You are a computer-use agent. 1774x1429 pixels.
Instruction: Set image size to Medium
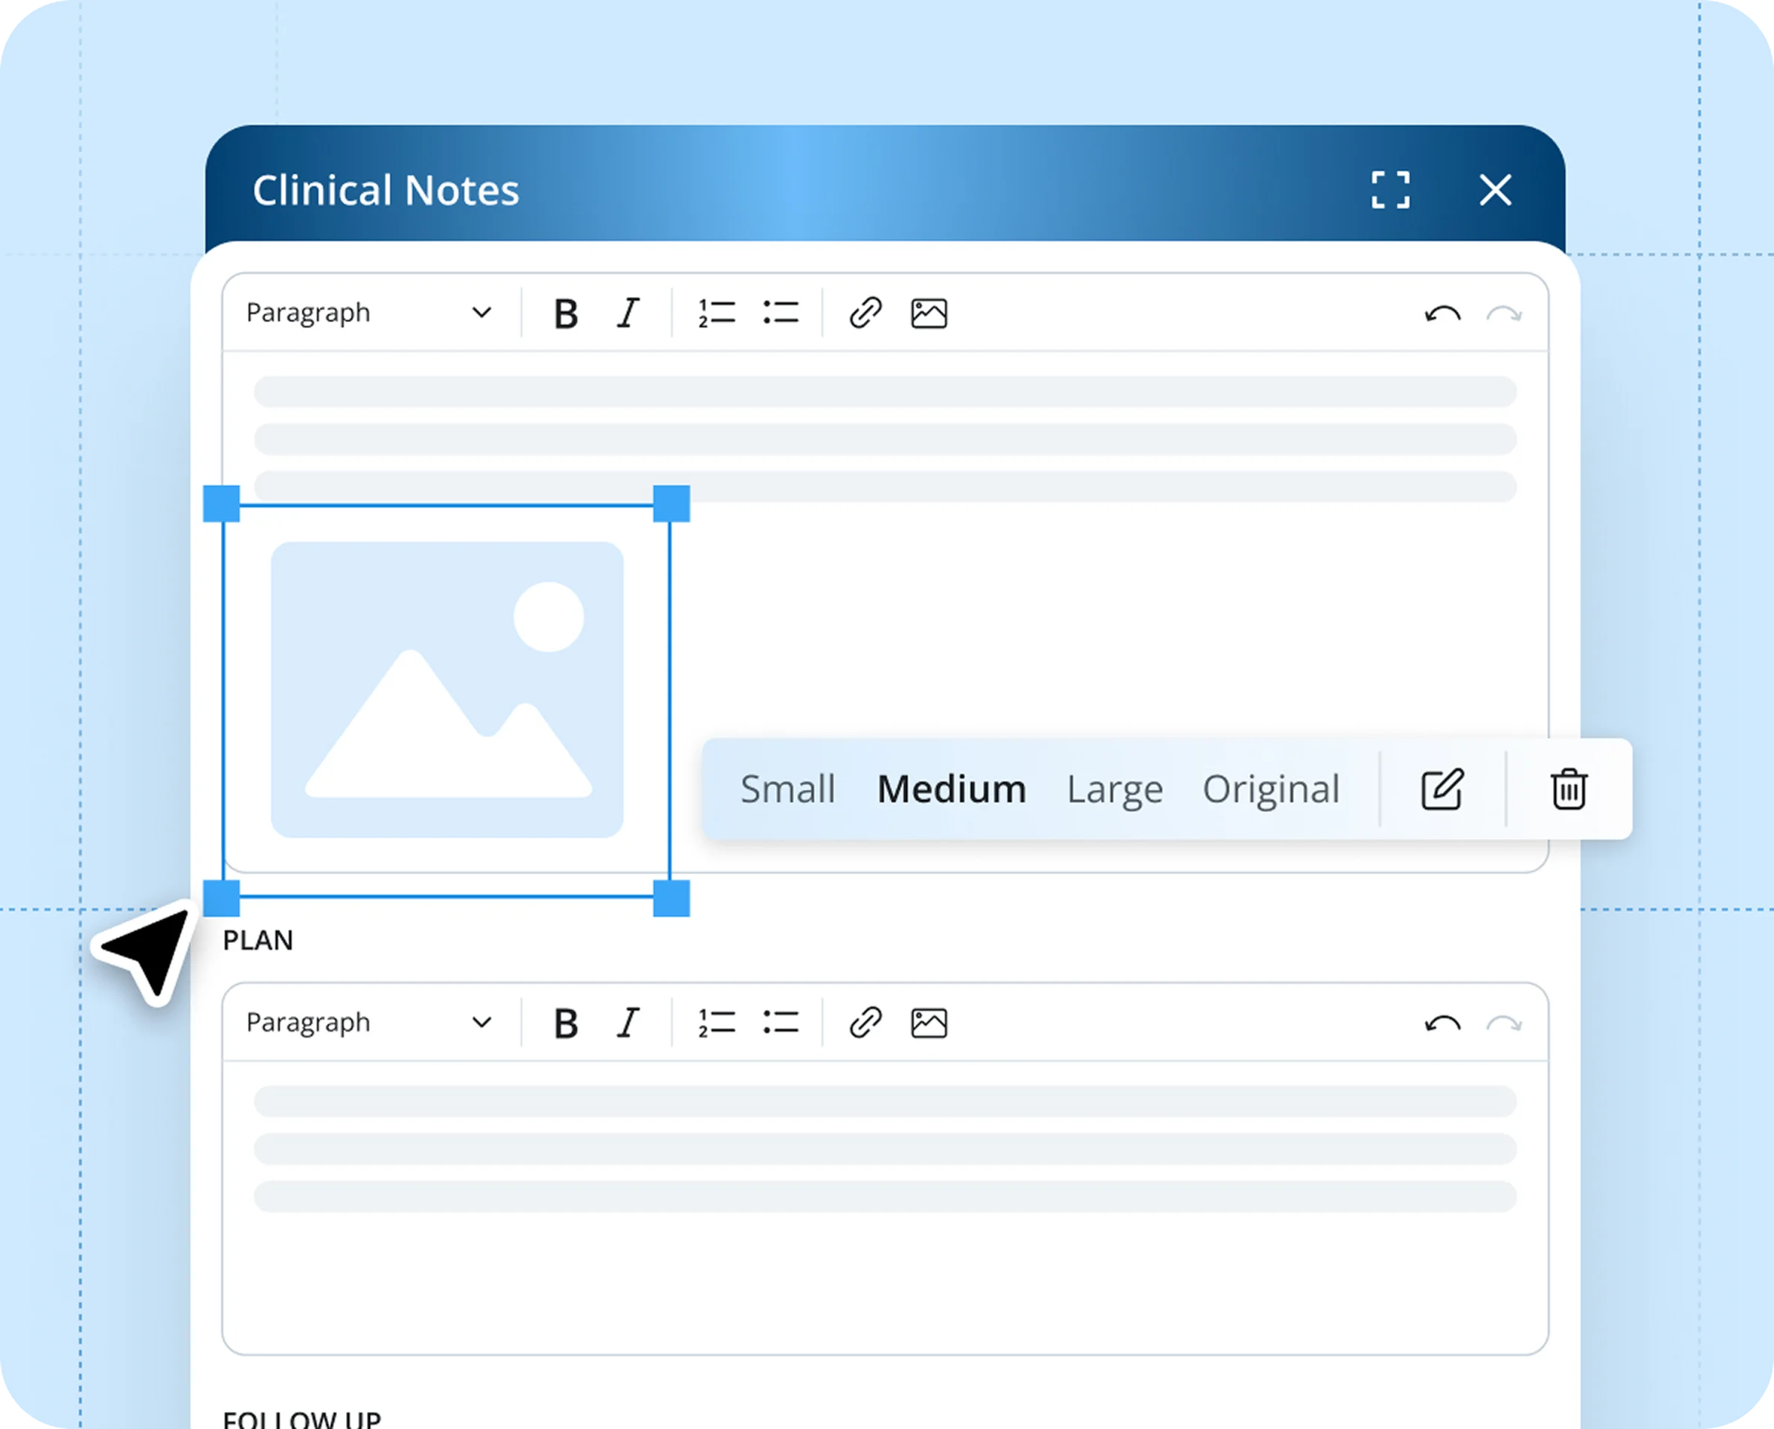[x=951, y=790]
